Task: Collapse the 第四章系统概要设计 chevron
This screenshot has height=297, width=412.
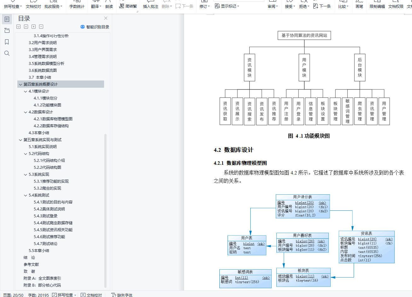Action: click(20, 84)
